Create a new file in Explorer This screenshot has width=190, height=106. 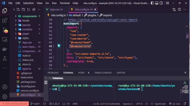pyautogui.click(x=18, y=9)
